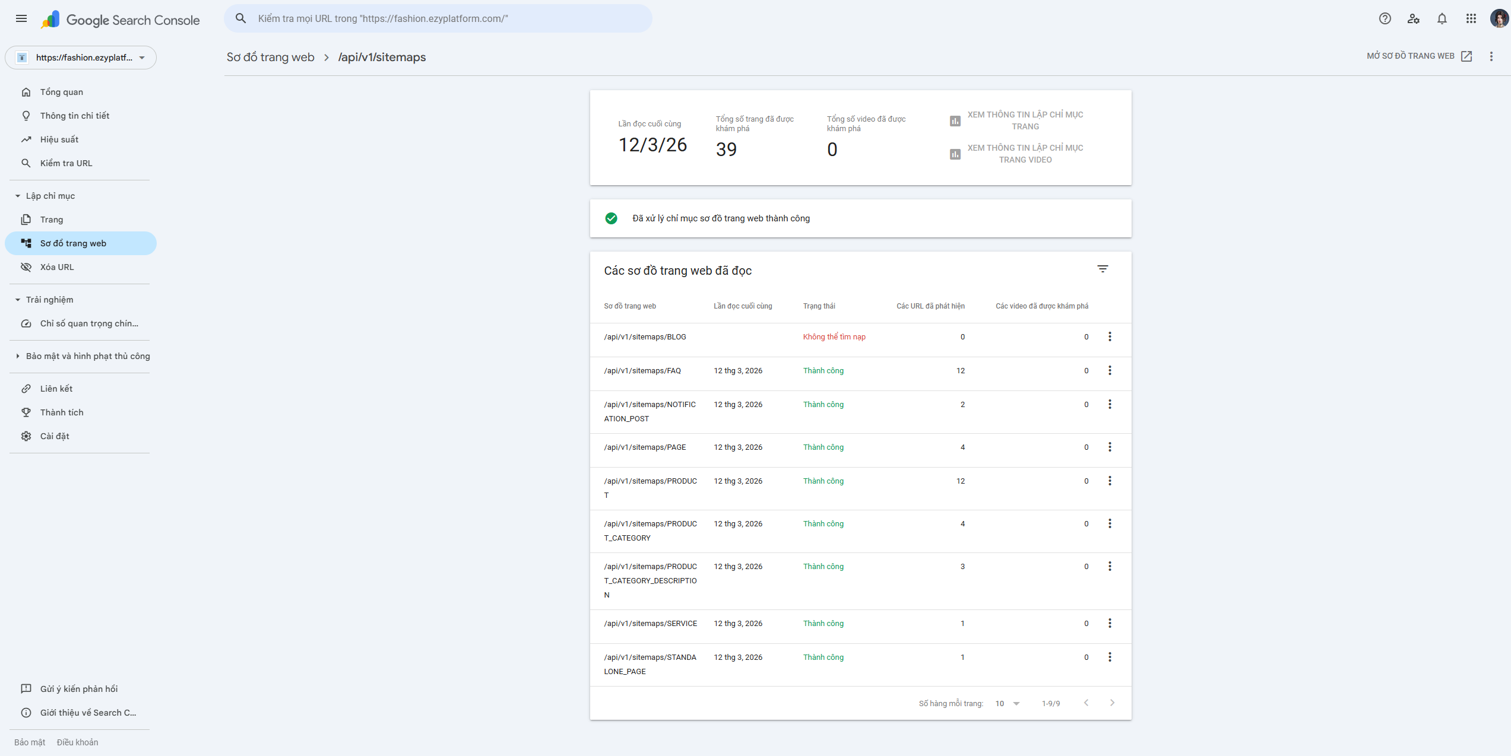Click Sơ đồ trang web breadcrumb link
This screenshot has width=1511, height=756.
[270, 57]
